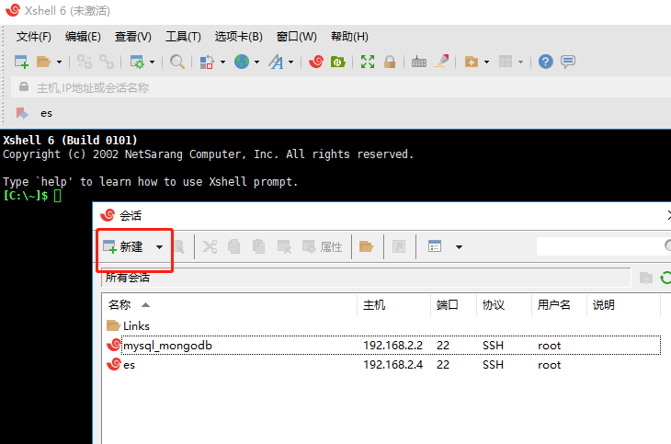
Task: Click the speech bubble feedback icon
Action: coord(568,62)
